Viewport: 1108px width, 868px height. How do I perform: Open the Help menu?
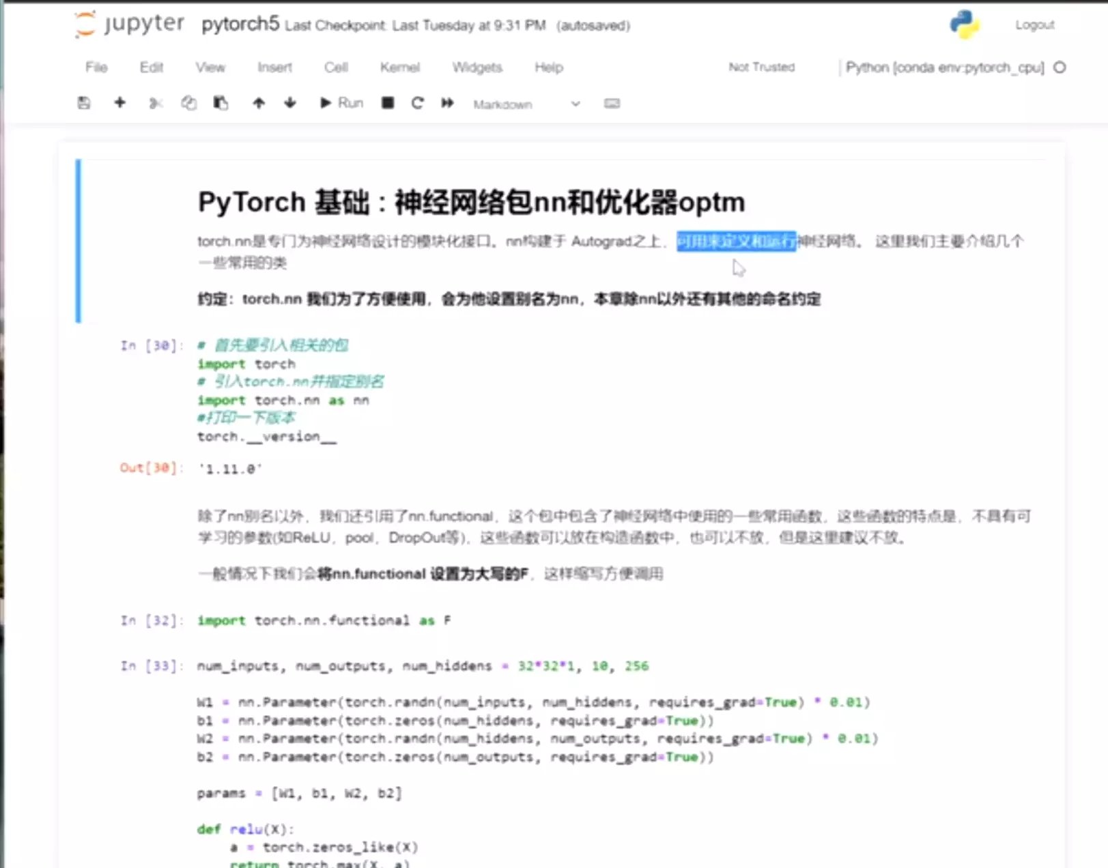(549, 68)
